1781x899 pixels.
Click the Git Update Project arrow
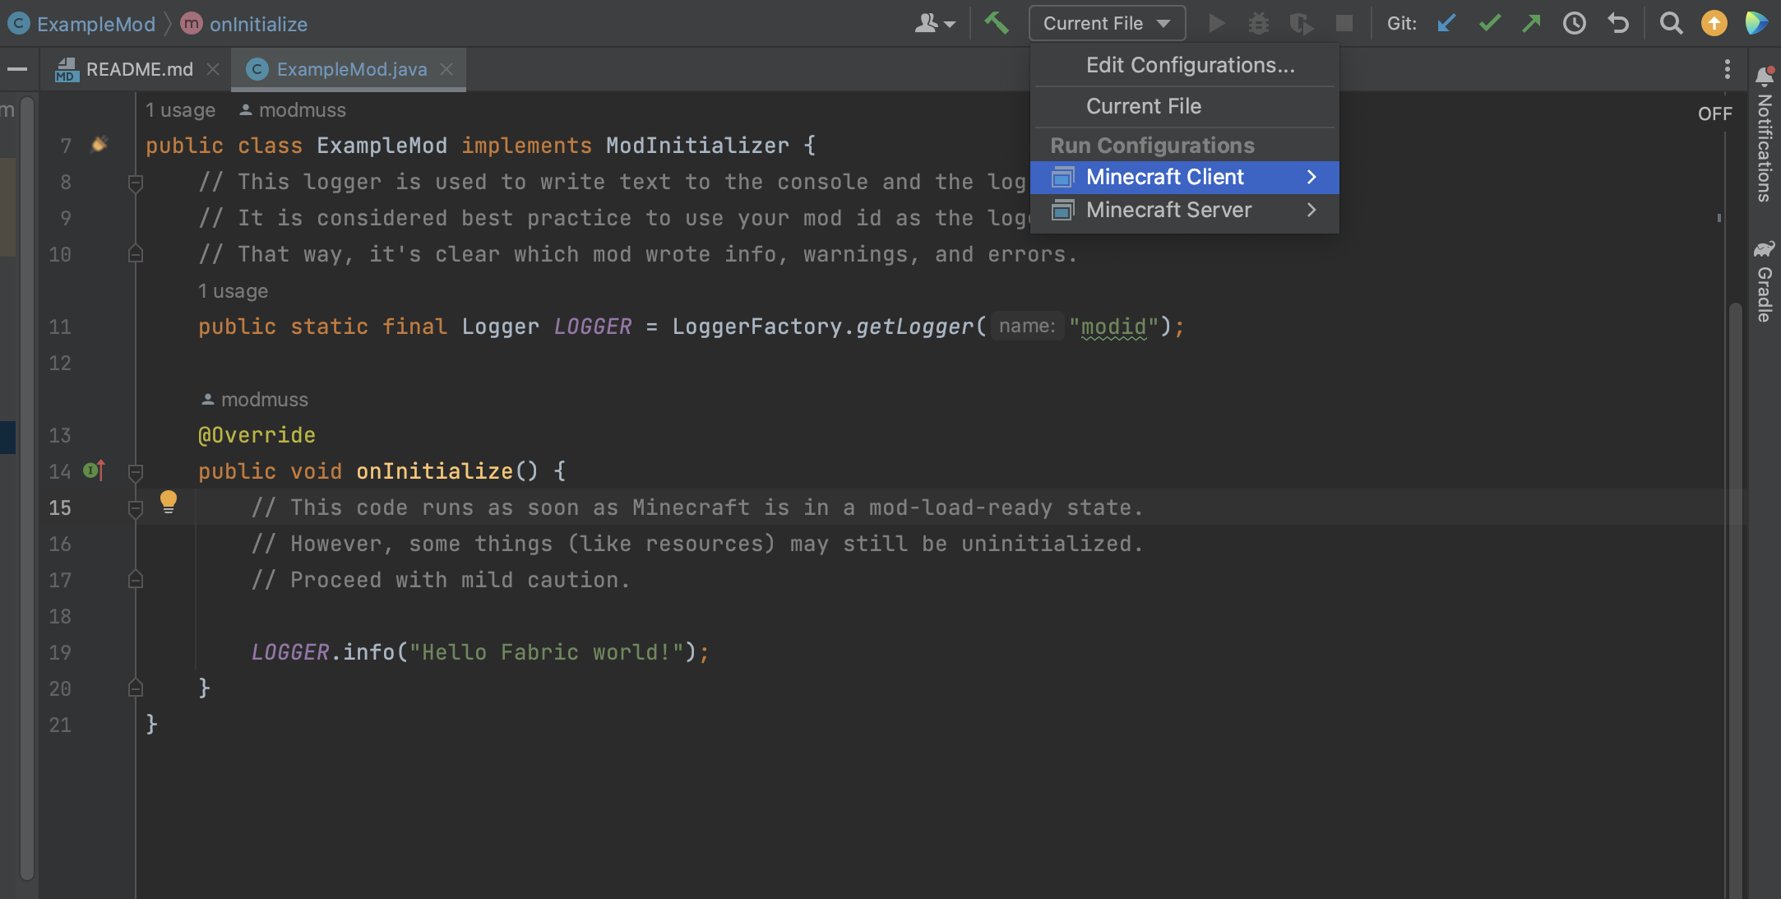[x=1446, y=23]
